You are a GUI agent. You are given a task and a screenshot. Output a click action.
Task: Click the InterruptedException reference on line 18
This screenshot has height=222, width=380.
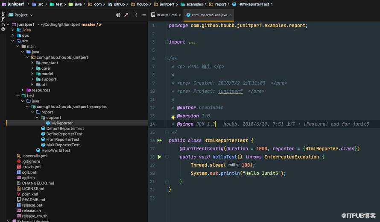point(292,157)
